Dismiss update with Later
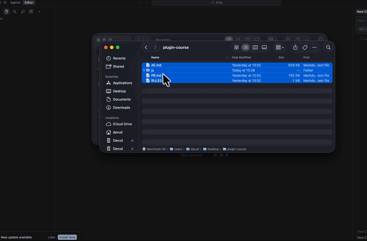This screenshot has height=241, width=367. [52, 237]
